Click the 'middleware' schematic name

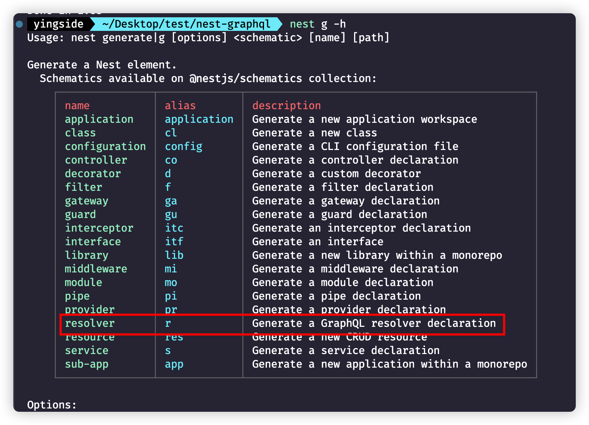pos(96,269)
